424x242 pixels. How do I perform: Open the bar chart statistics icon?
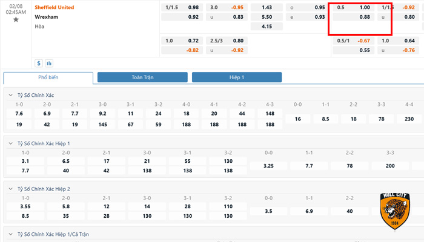pyautogui.click(x=48, y=63)
